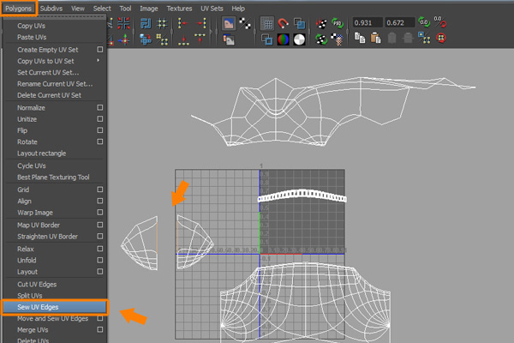This screenshot has width=514, height=343.
Task: Click the RGB channels display icon
Action: point(282,39)
